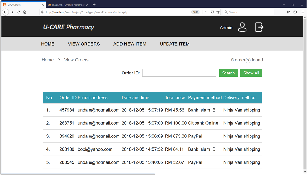Screen dimensions: 308x175
Task: Open the Library icon in toolbar
Action: (289, 12)
